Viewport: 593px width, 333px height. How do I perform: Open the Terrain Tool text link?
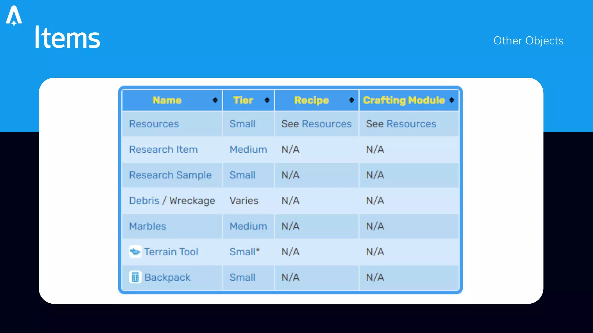pos(171,252)
